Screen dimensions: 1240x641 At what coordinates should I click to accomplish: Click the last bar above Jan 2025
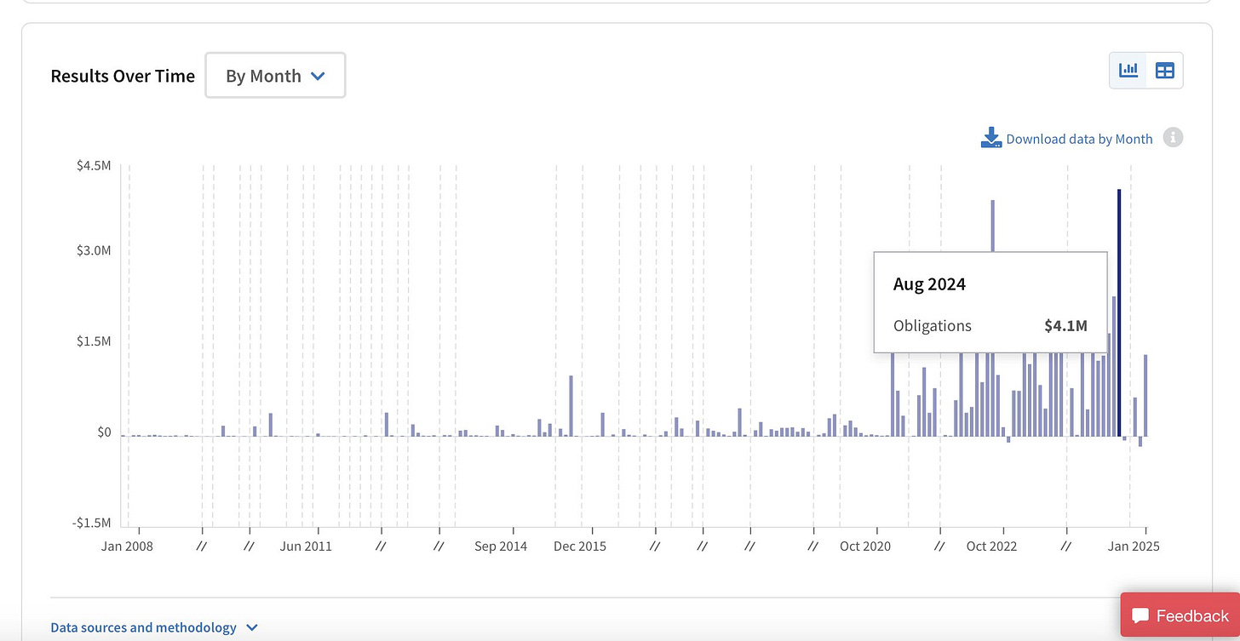pyautogui.click(x=1145, y=395)
